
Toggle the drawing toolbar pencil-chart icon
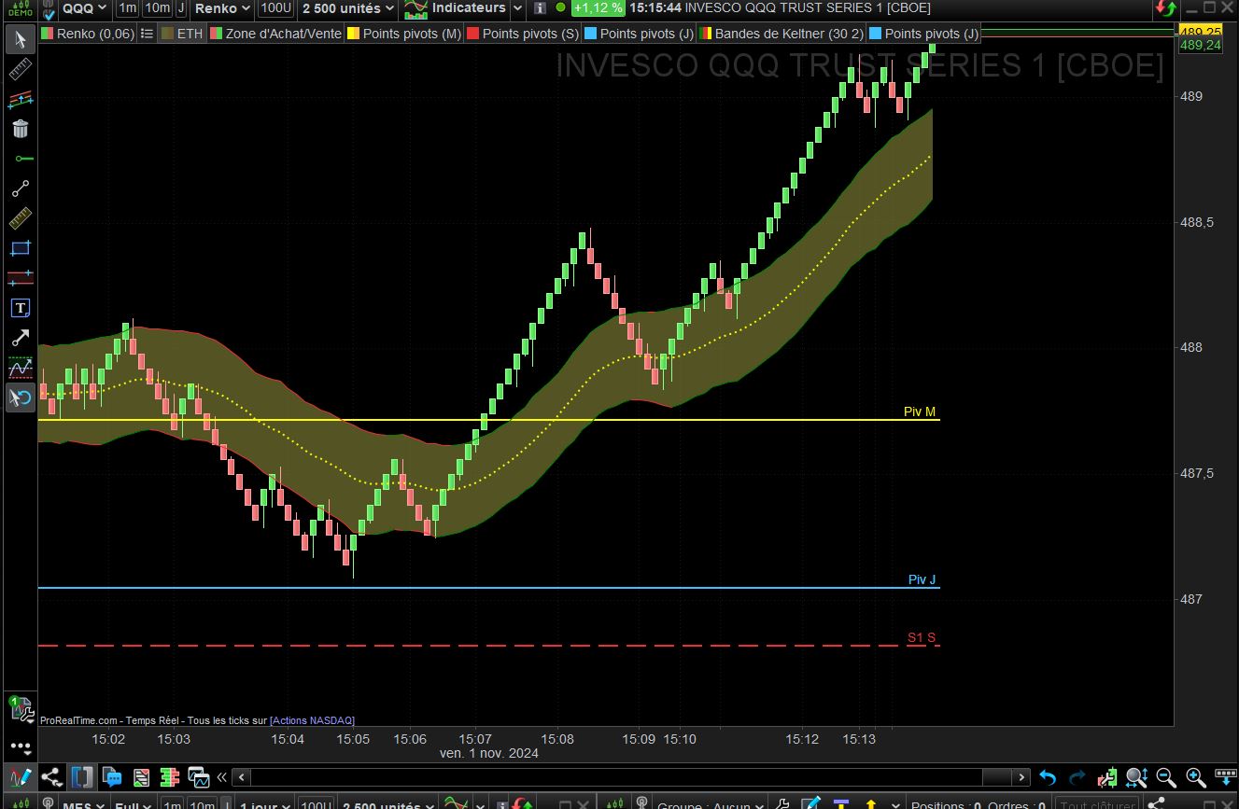point(20,776)
